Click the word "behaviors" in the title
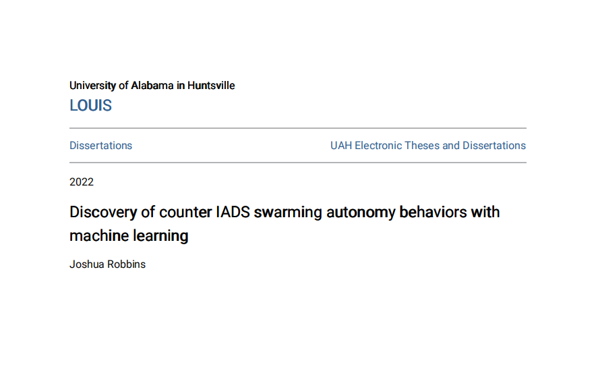The height and width of the screenshot is (367, 596). pos(431,213)
